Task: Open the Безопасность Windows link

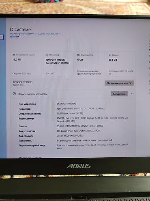Action: point(35,35)
